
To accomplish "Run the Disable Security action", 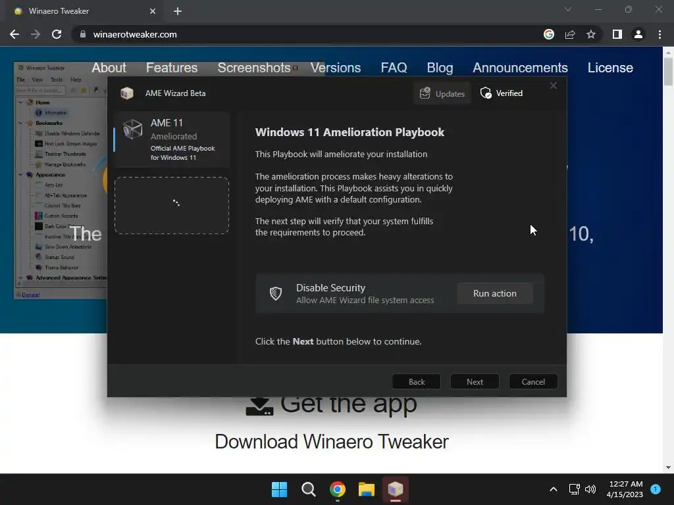I will (x=495, y=294).
